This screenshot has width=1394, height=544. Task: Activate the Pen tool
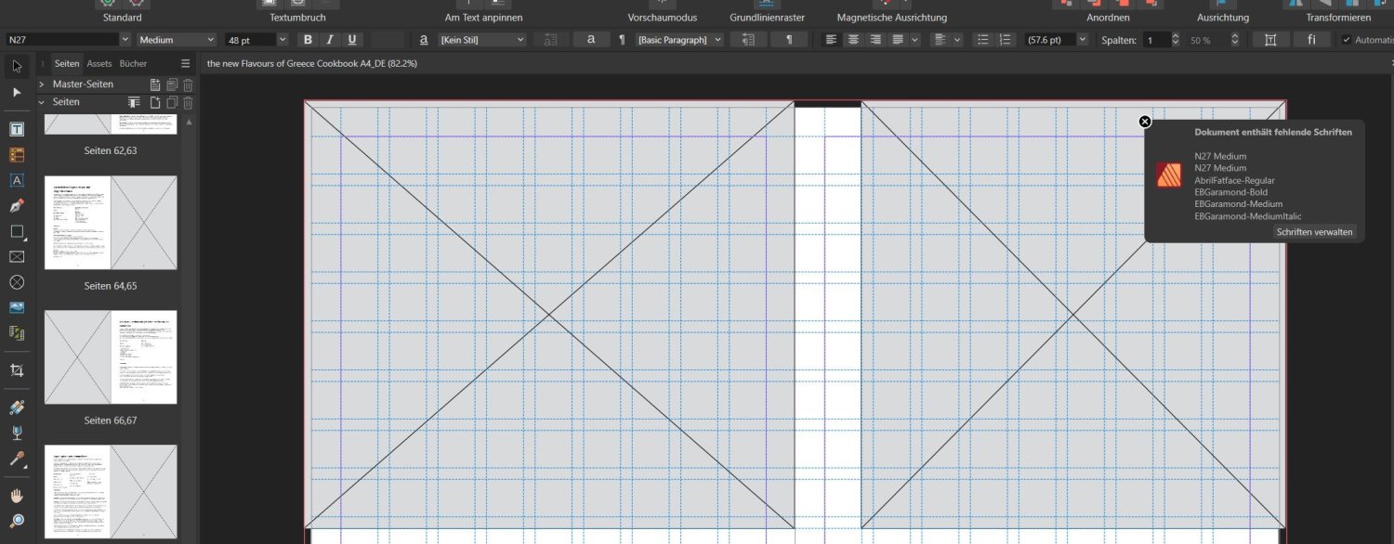tap(17, 206)
